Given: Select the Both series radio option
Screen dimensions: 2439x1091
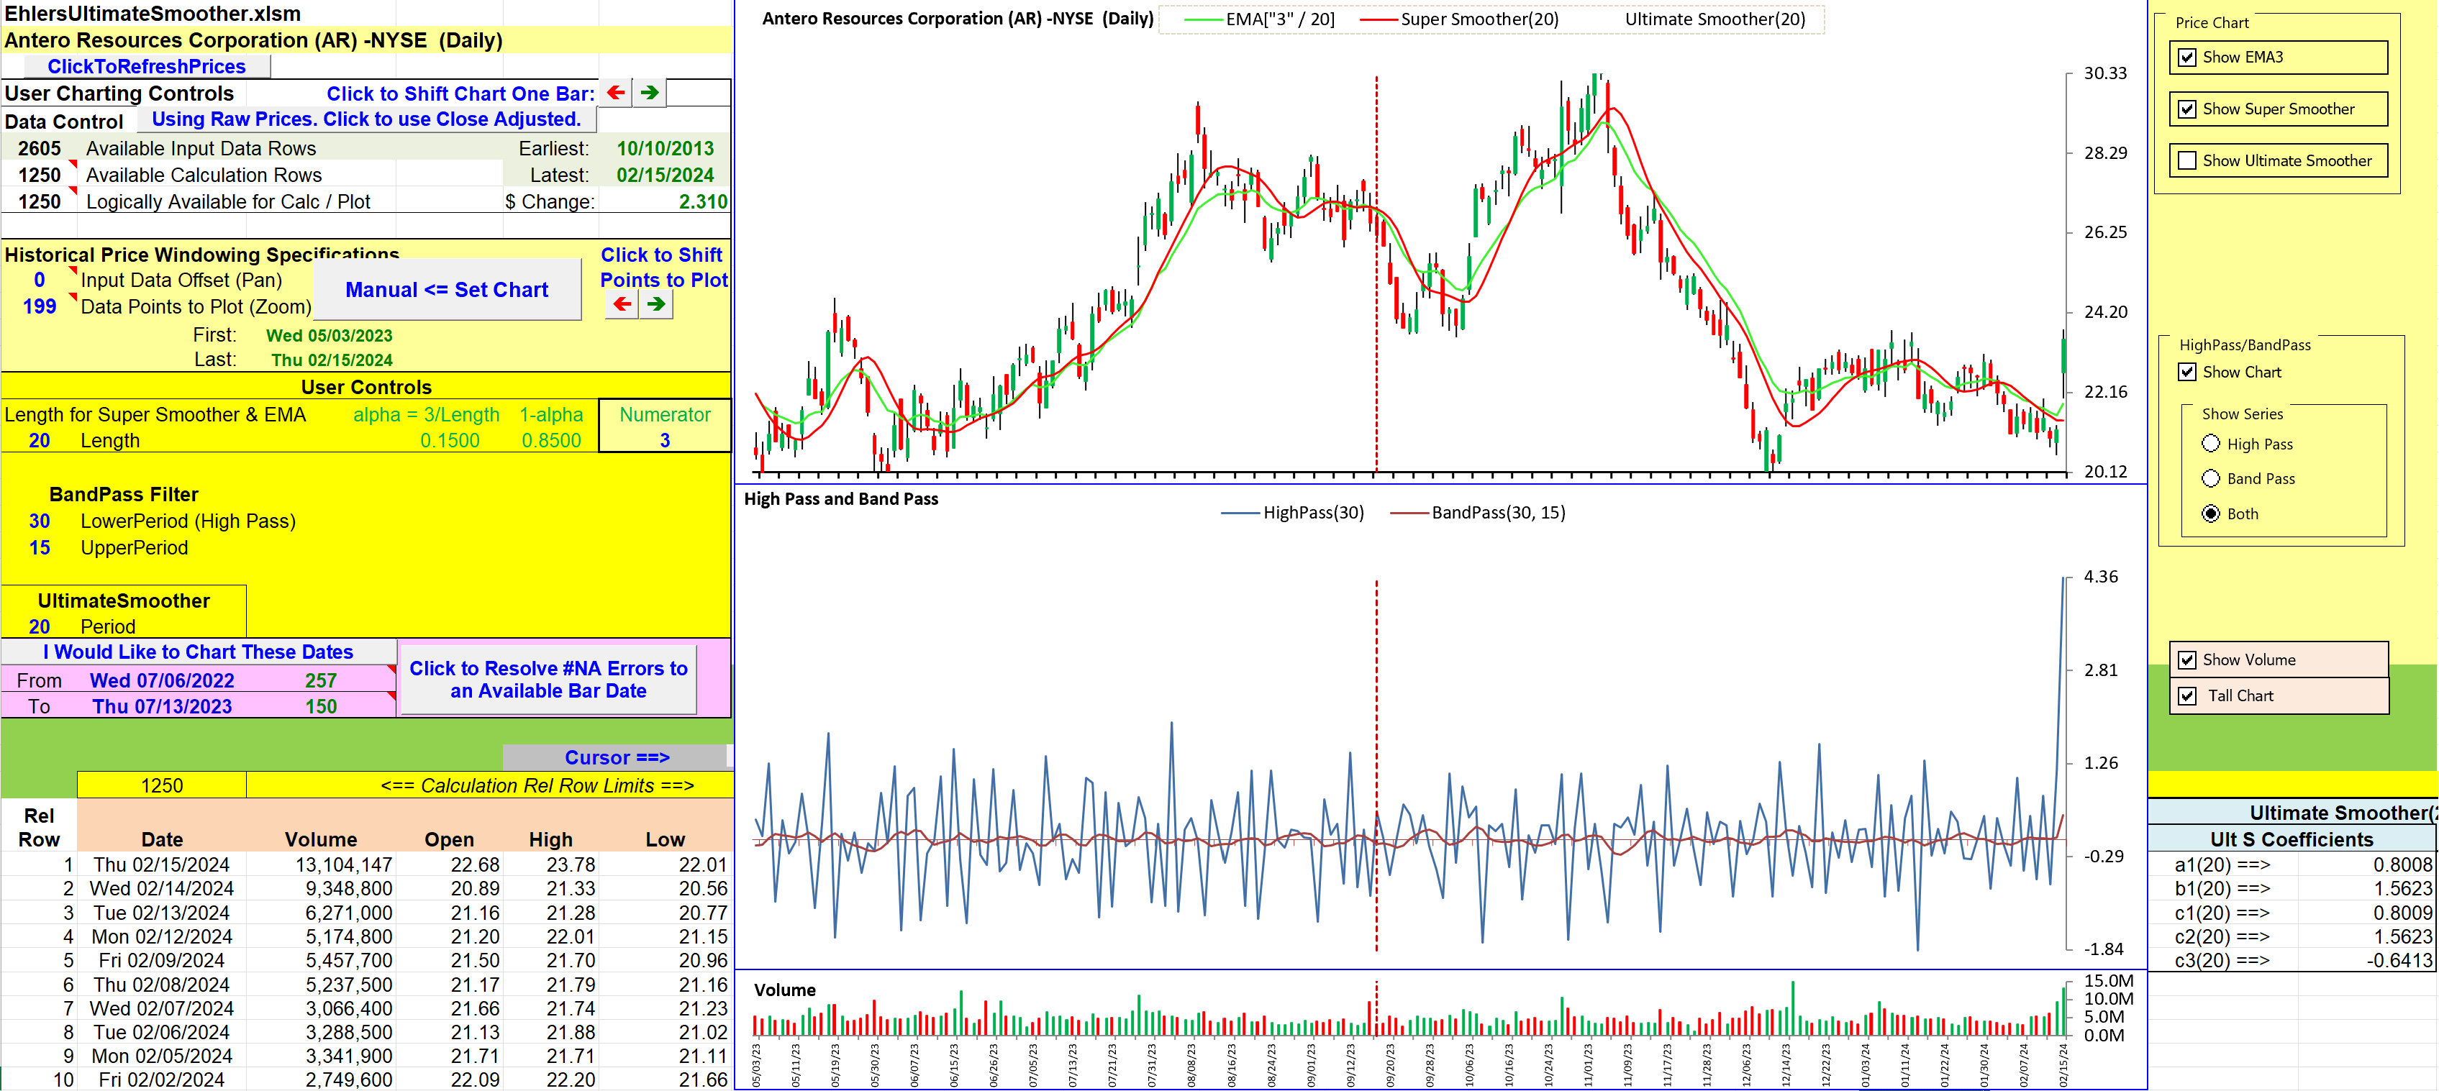Looking at the screenshot, I should (2211, 513).
